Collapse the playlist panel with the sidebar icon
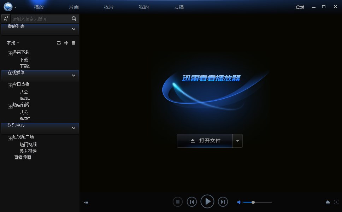 tap(86, 202)
